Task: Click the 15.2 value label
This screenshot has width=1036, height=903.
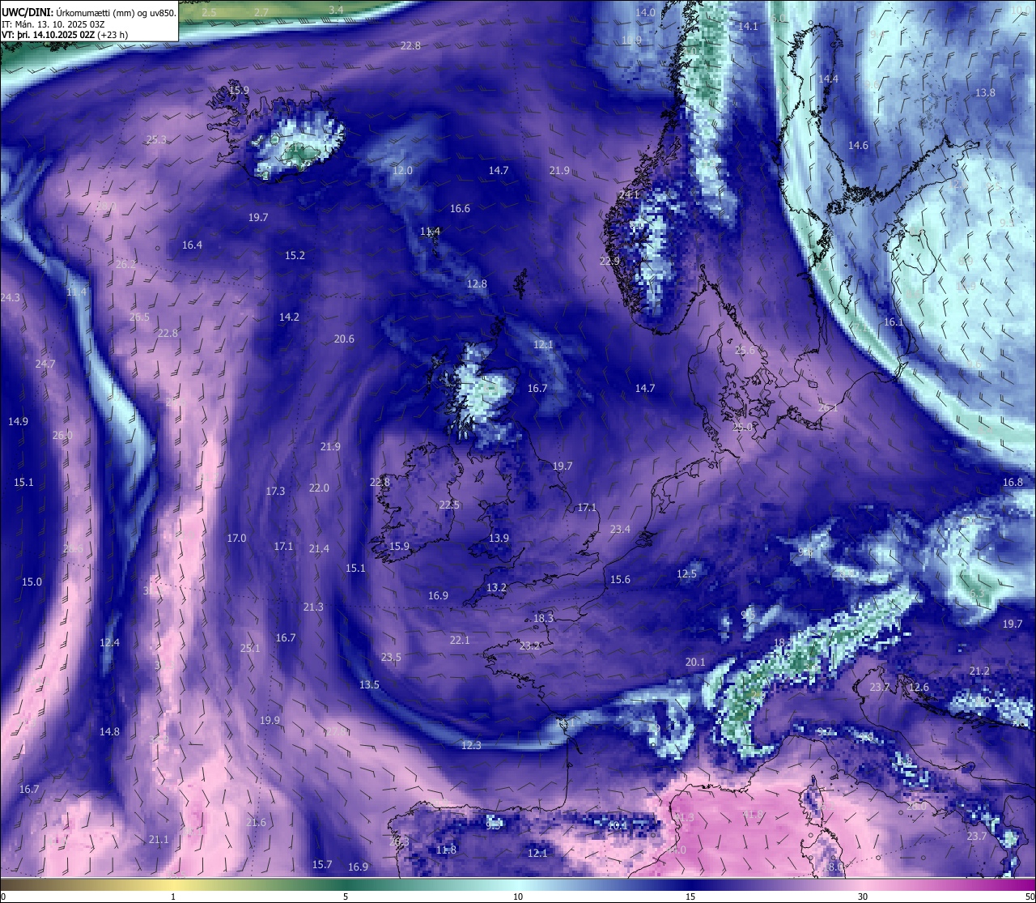Action: (x=295, y=255)
